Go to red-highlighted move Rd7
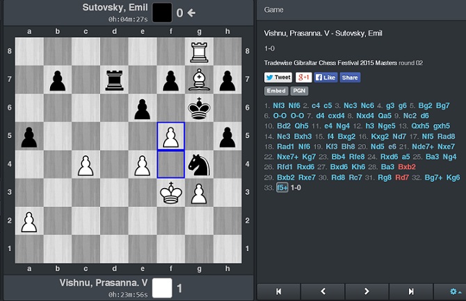Viewport: 466px width, 301px height. click(x=402, y=178)
